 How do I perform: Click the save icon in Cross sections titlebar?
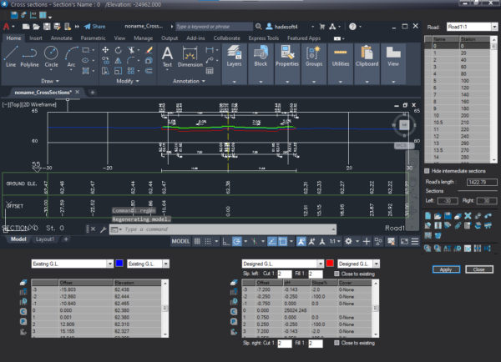[14, 15]
